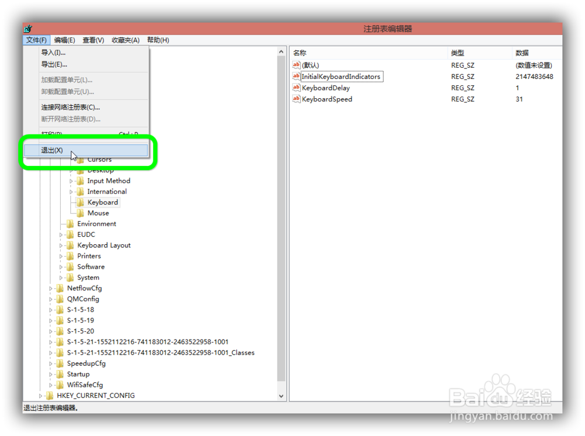This screenshot has width=585, height=436.
Task: Open the 帮助(H) menu
Action: point(157,40)
